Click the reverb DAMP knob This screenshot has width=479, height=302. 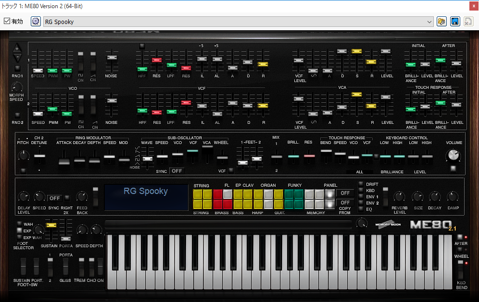point(453,197)
